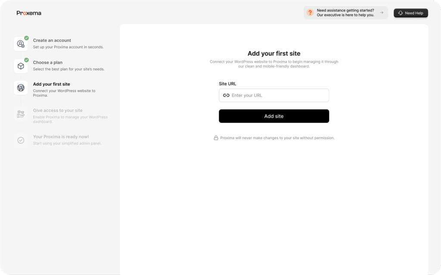
Task: Click the WordPress icon in the steps list
Action: point(21,88)
